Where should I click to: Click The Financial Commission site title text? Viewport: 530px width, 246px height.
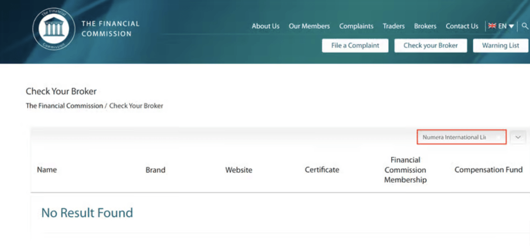click(x=110, y=29)
